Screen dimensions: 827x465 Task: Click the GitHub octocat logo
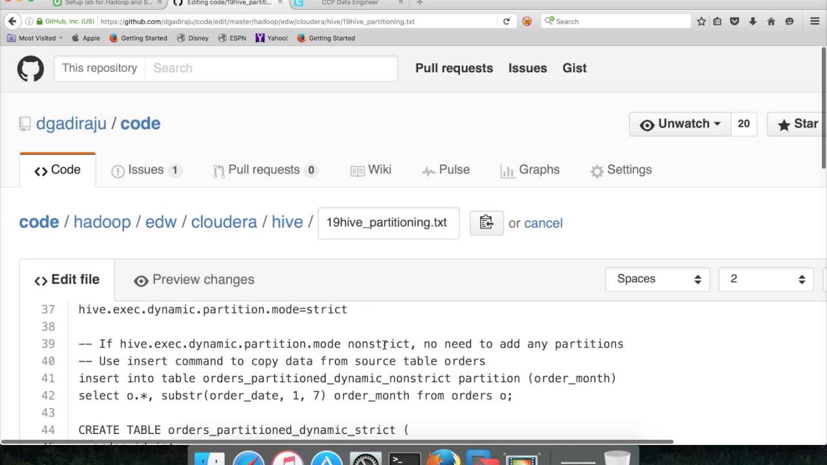click(x=30, y=68)
